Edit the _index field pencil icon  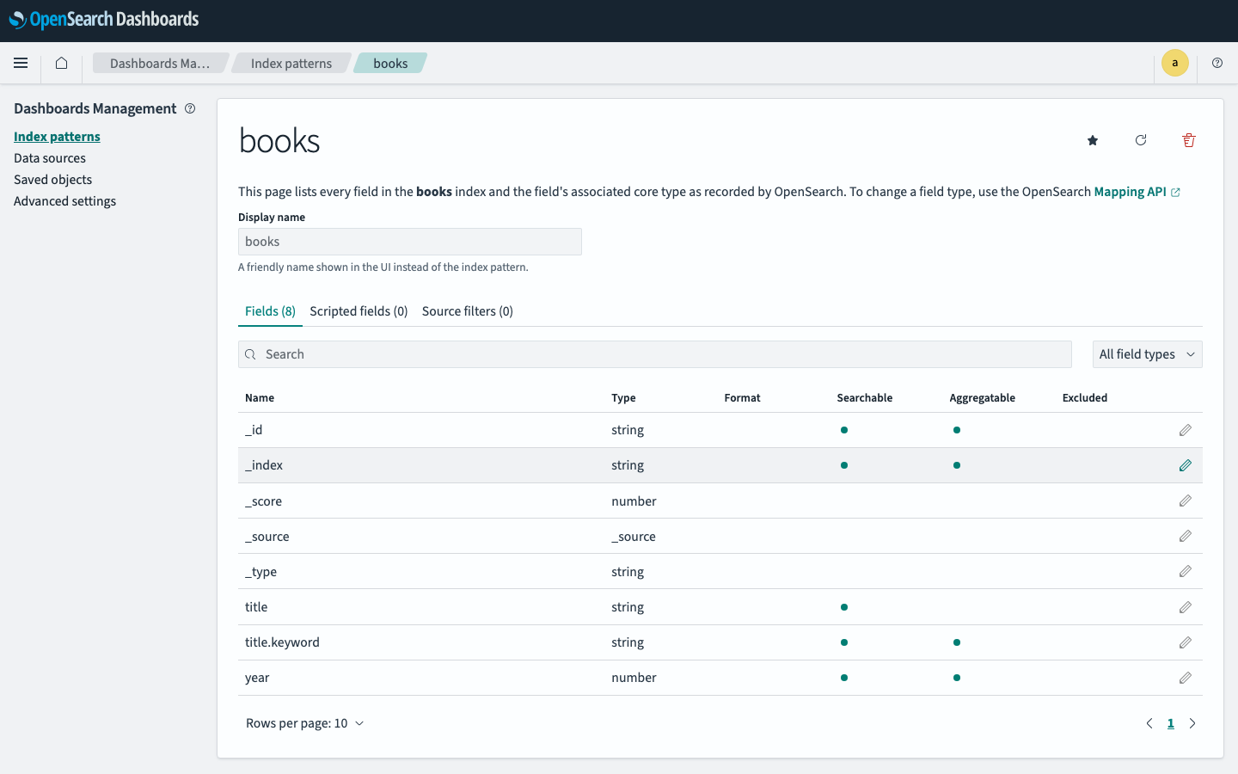click(1186, 465)
